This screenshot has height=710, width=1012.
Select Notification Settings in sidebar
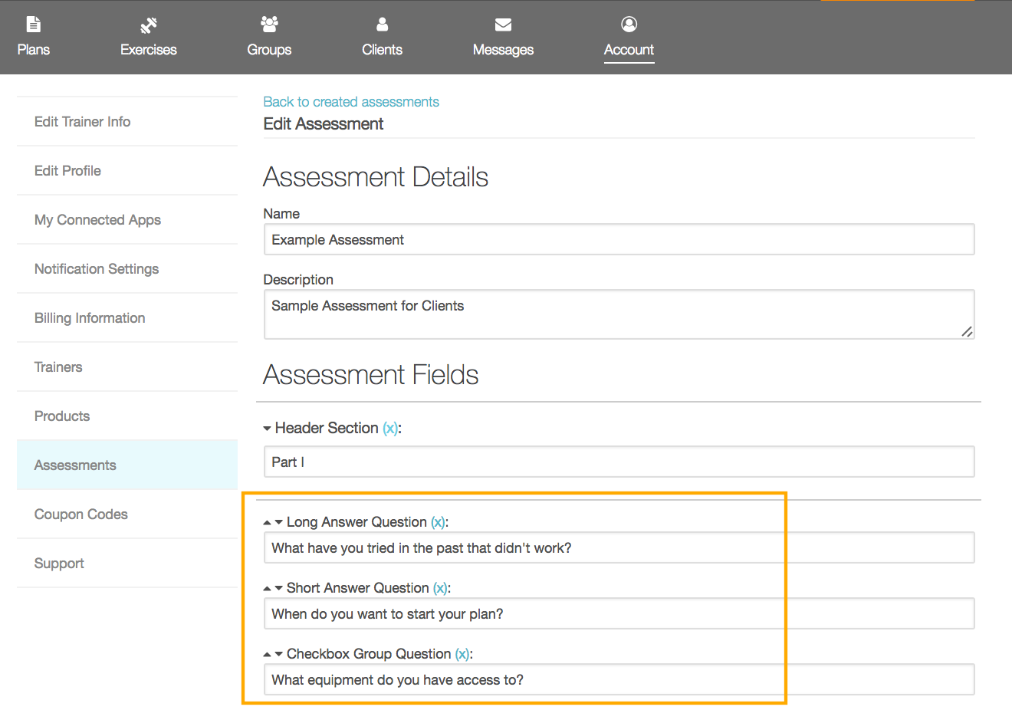tap(96, 268)
